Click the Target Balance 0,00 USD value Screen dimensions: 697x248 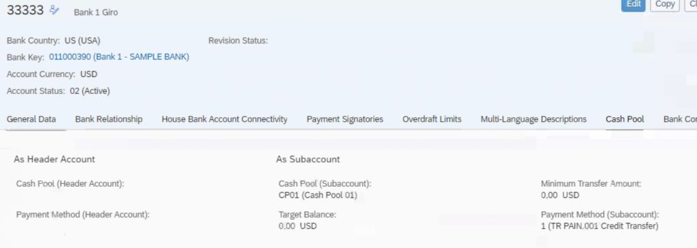(298, 226)
